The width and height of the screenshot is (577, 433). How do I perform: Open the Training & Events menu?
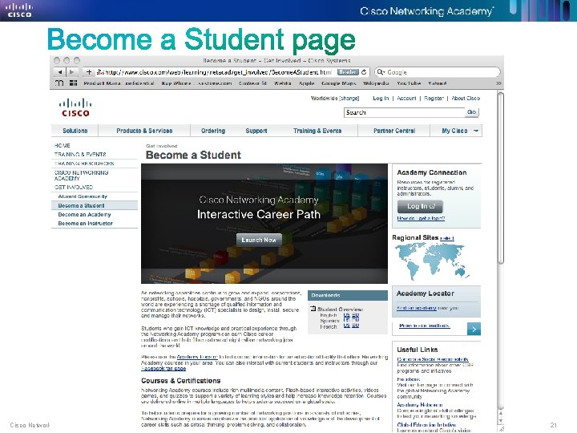[317, 131]
